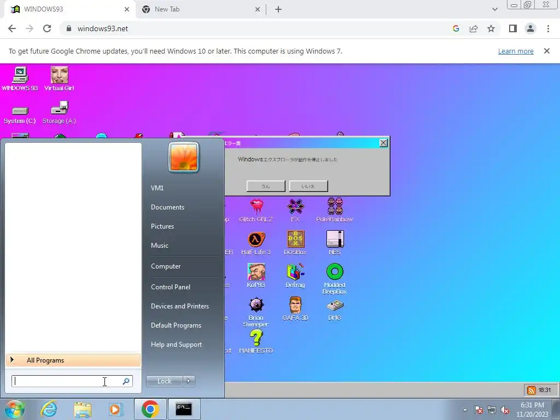The width and height of the screenshot is (560, 420).
Task: Switch to Chrome in the taskbar
Action: [150, 409]
